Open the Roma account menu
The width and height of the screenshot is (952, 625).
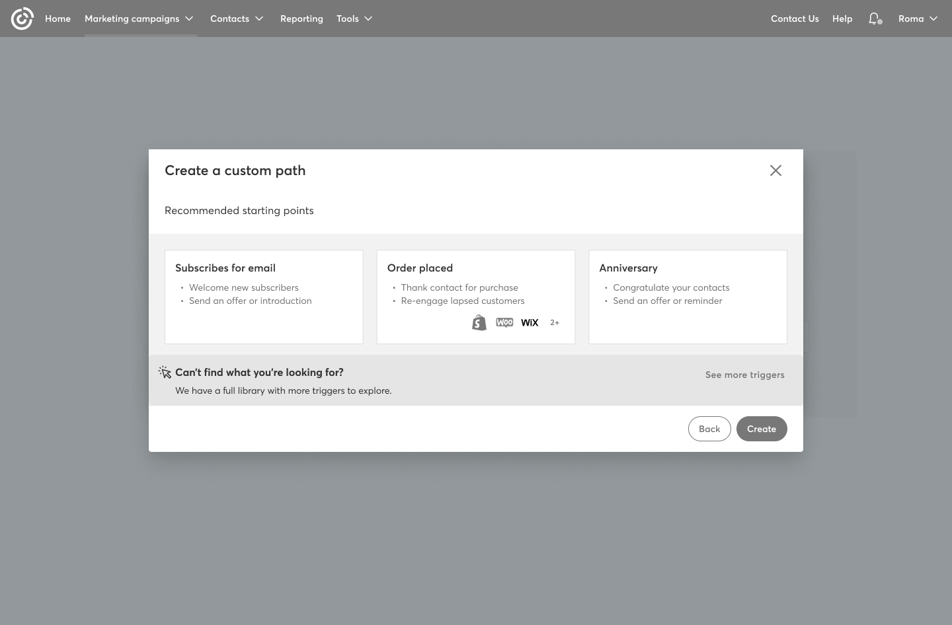918,18
